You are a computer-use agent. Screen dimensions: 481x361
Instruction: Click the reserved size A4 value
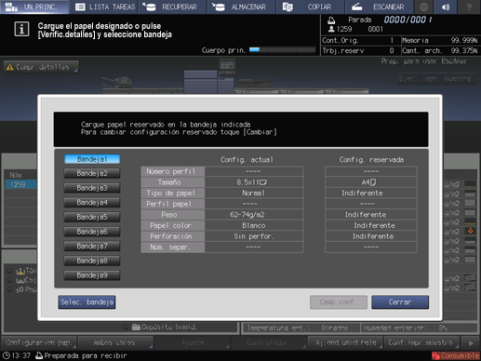[x=371, y=182]
